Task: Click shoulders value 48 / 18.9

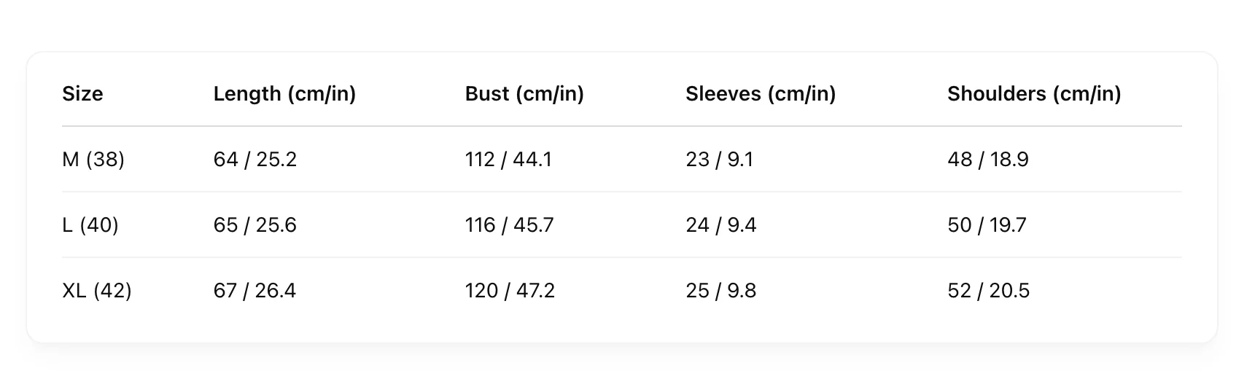Action: [988, 160]
